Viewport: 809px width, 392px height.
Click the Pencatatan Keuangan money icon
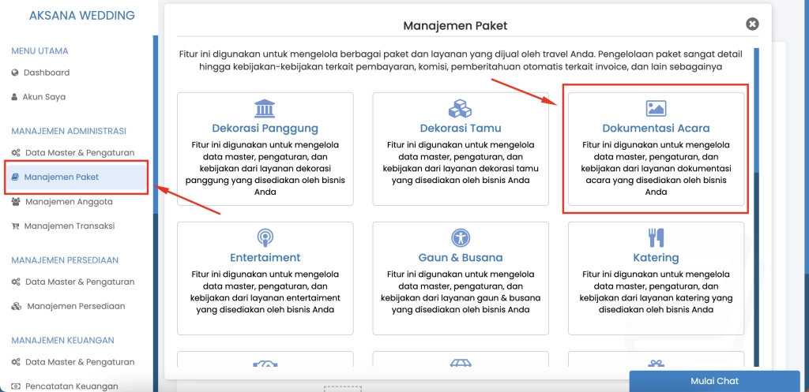point(16,386)
